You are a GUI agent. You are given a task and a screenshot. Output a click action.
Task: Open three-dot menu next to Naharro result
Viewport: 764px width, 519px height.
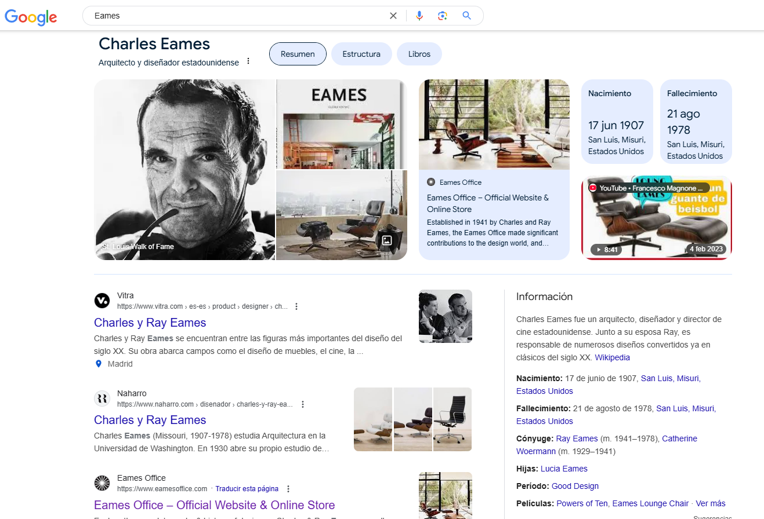(x=302, y=404)
